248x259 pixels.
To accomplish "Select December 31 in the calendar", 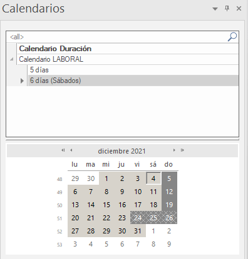I will tap(138, 231).
